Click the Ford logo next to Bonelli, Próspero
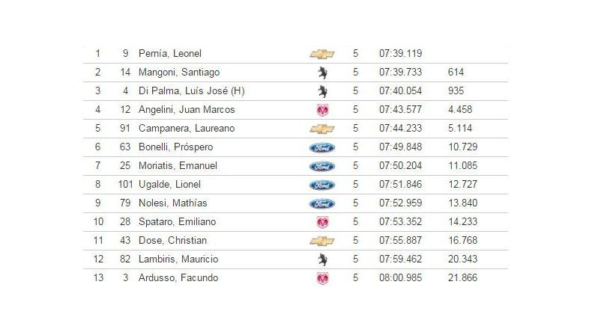The width and height of the screenshot is (592, 332). [x=321, y=147]
